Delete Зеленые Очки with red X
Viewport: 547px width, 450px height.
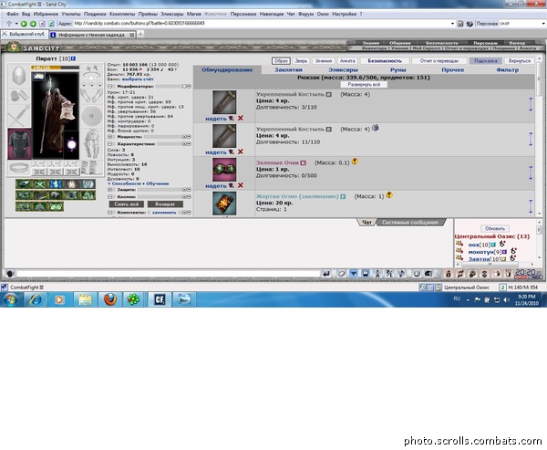point(241,185)
